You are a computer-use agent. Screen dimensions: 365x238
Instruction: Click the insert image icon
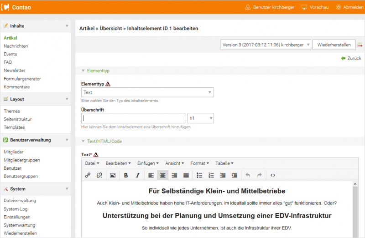(113, 175)
